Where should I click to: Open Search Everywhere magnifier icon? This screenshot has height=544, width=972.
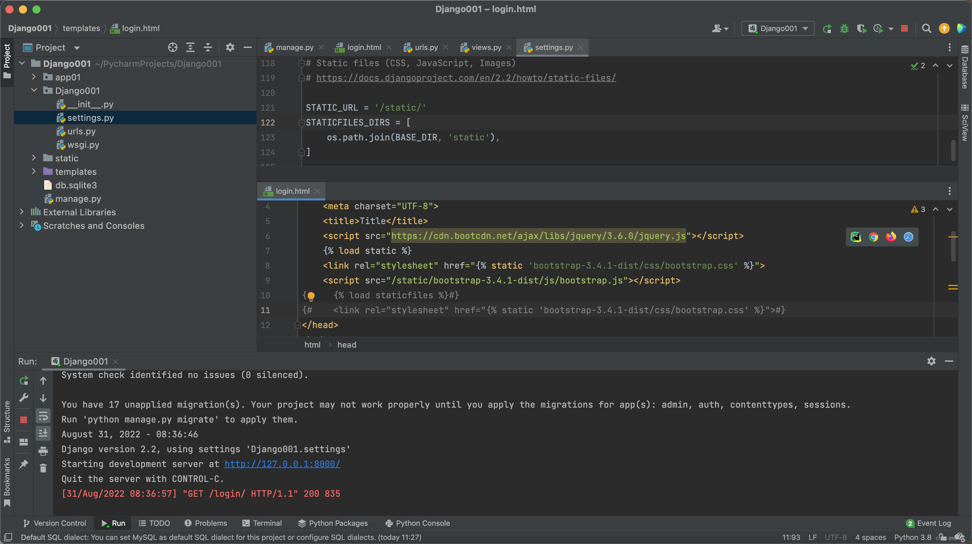(926, 29)
